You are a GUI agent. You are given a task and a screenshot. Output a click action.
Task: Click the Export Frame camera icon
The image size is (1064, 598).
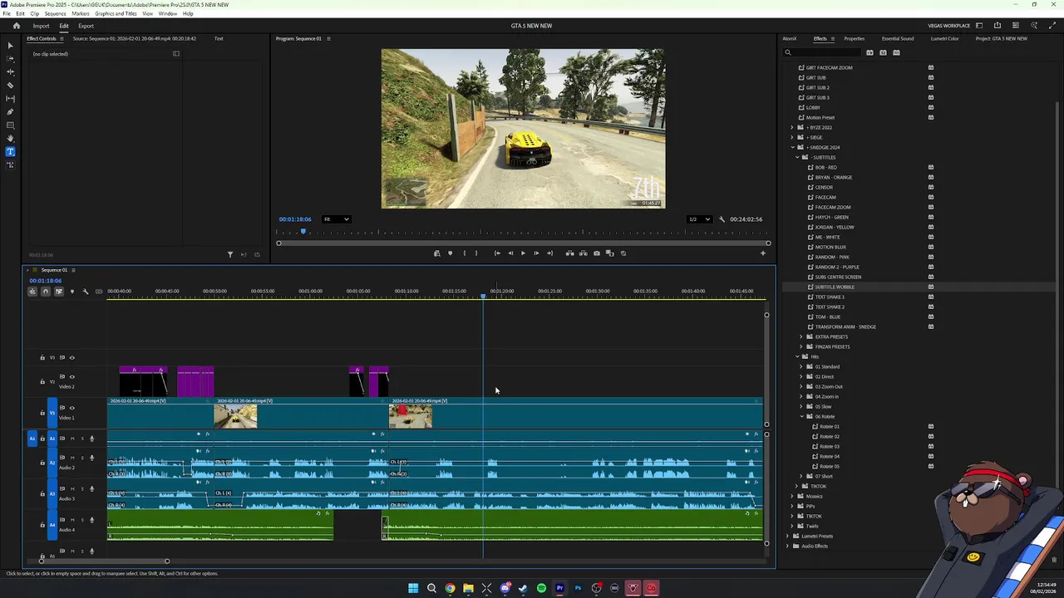pyautogui.click(x=596, y=253)
